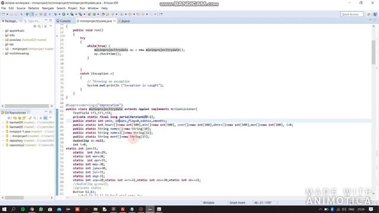Open the Windows Start menu
Image resolution: width=379 pixels, height=213 pixels.
point(4,209)
